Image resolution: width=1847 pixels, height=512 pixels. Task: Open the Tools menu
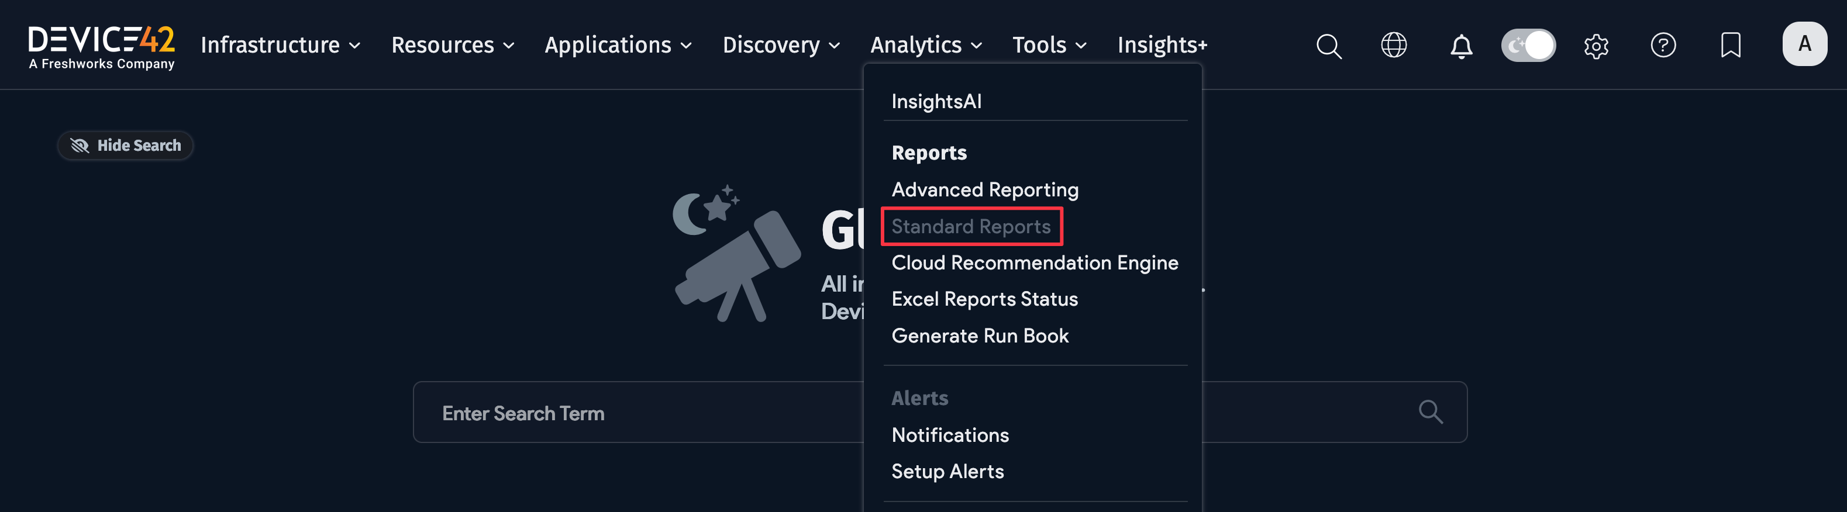coord(1049,45)
